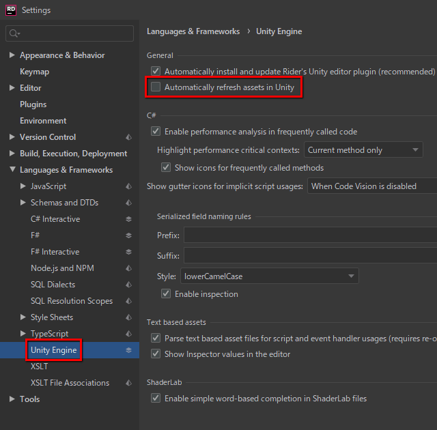The height and width of the screenshot is (430, 437).
Task: Click Unity Engine breadcrumb title
Action: pos(279,31)
